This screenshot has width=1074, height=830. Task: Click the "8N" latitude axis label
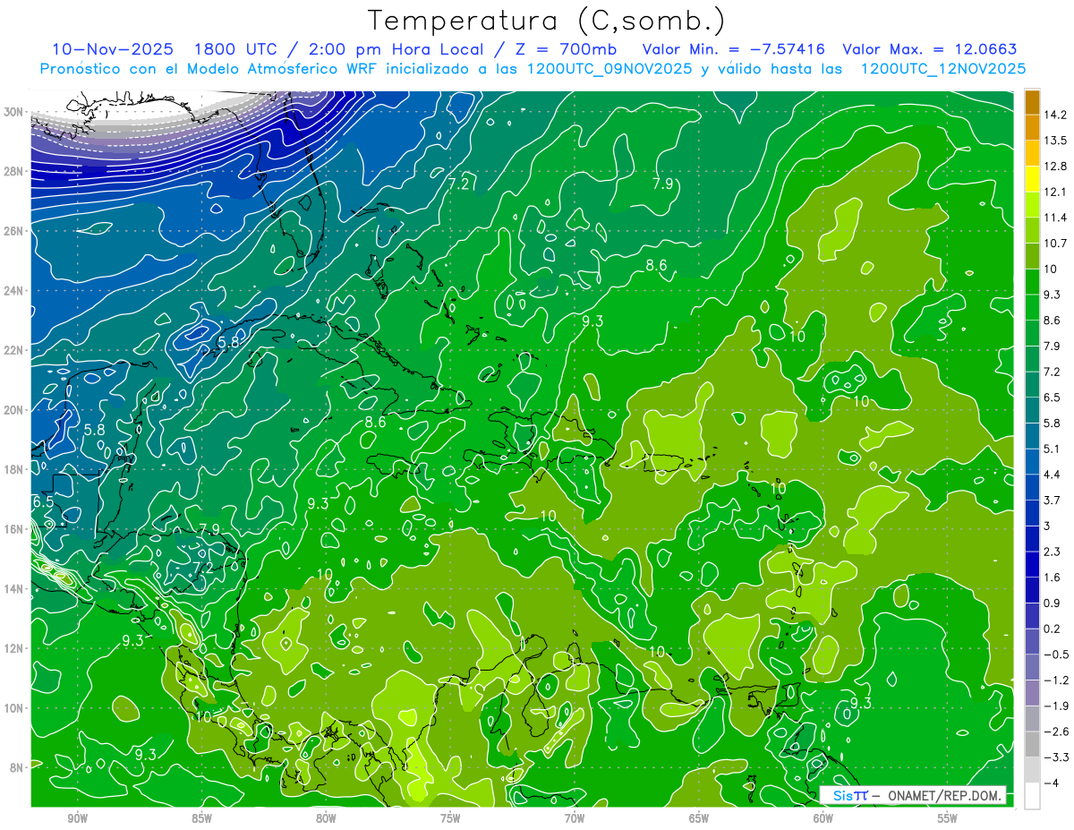(17, 767)
